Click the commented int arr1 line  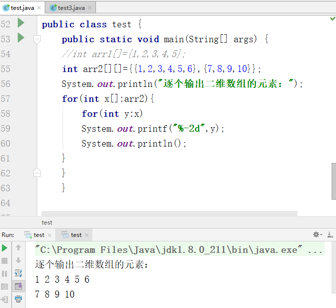pos(123,54)
